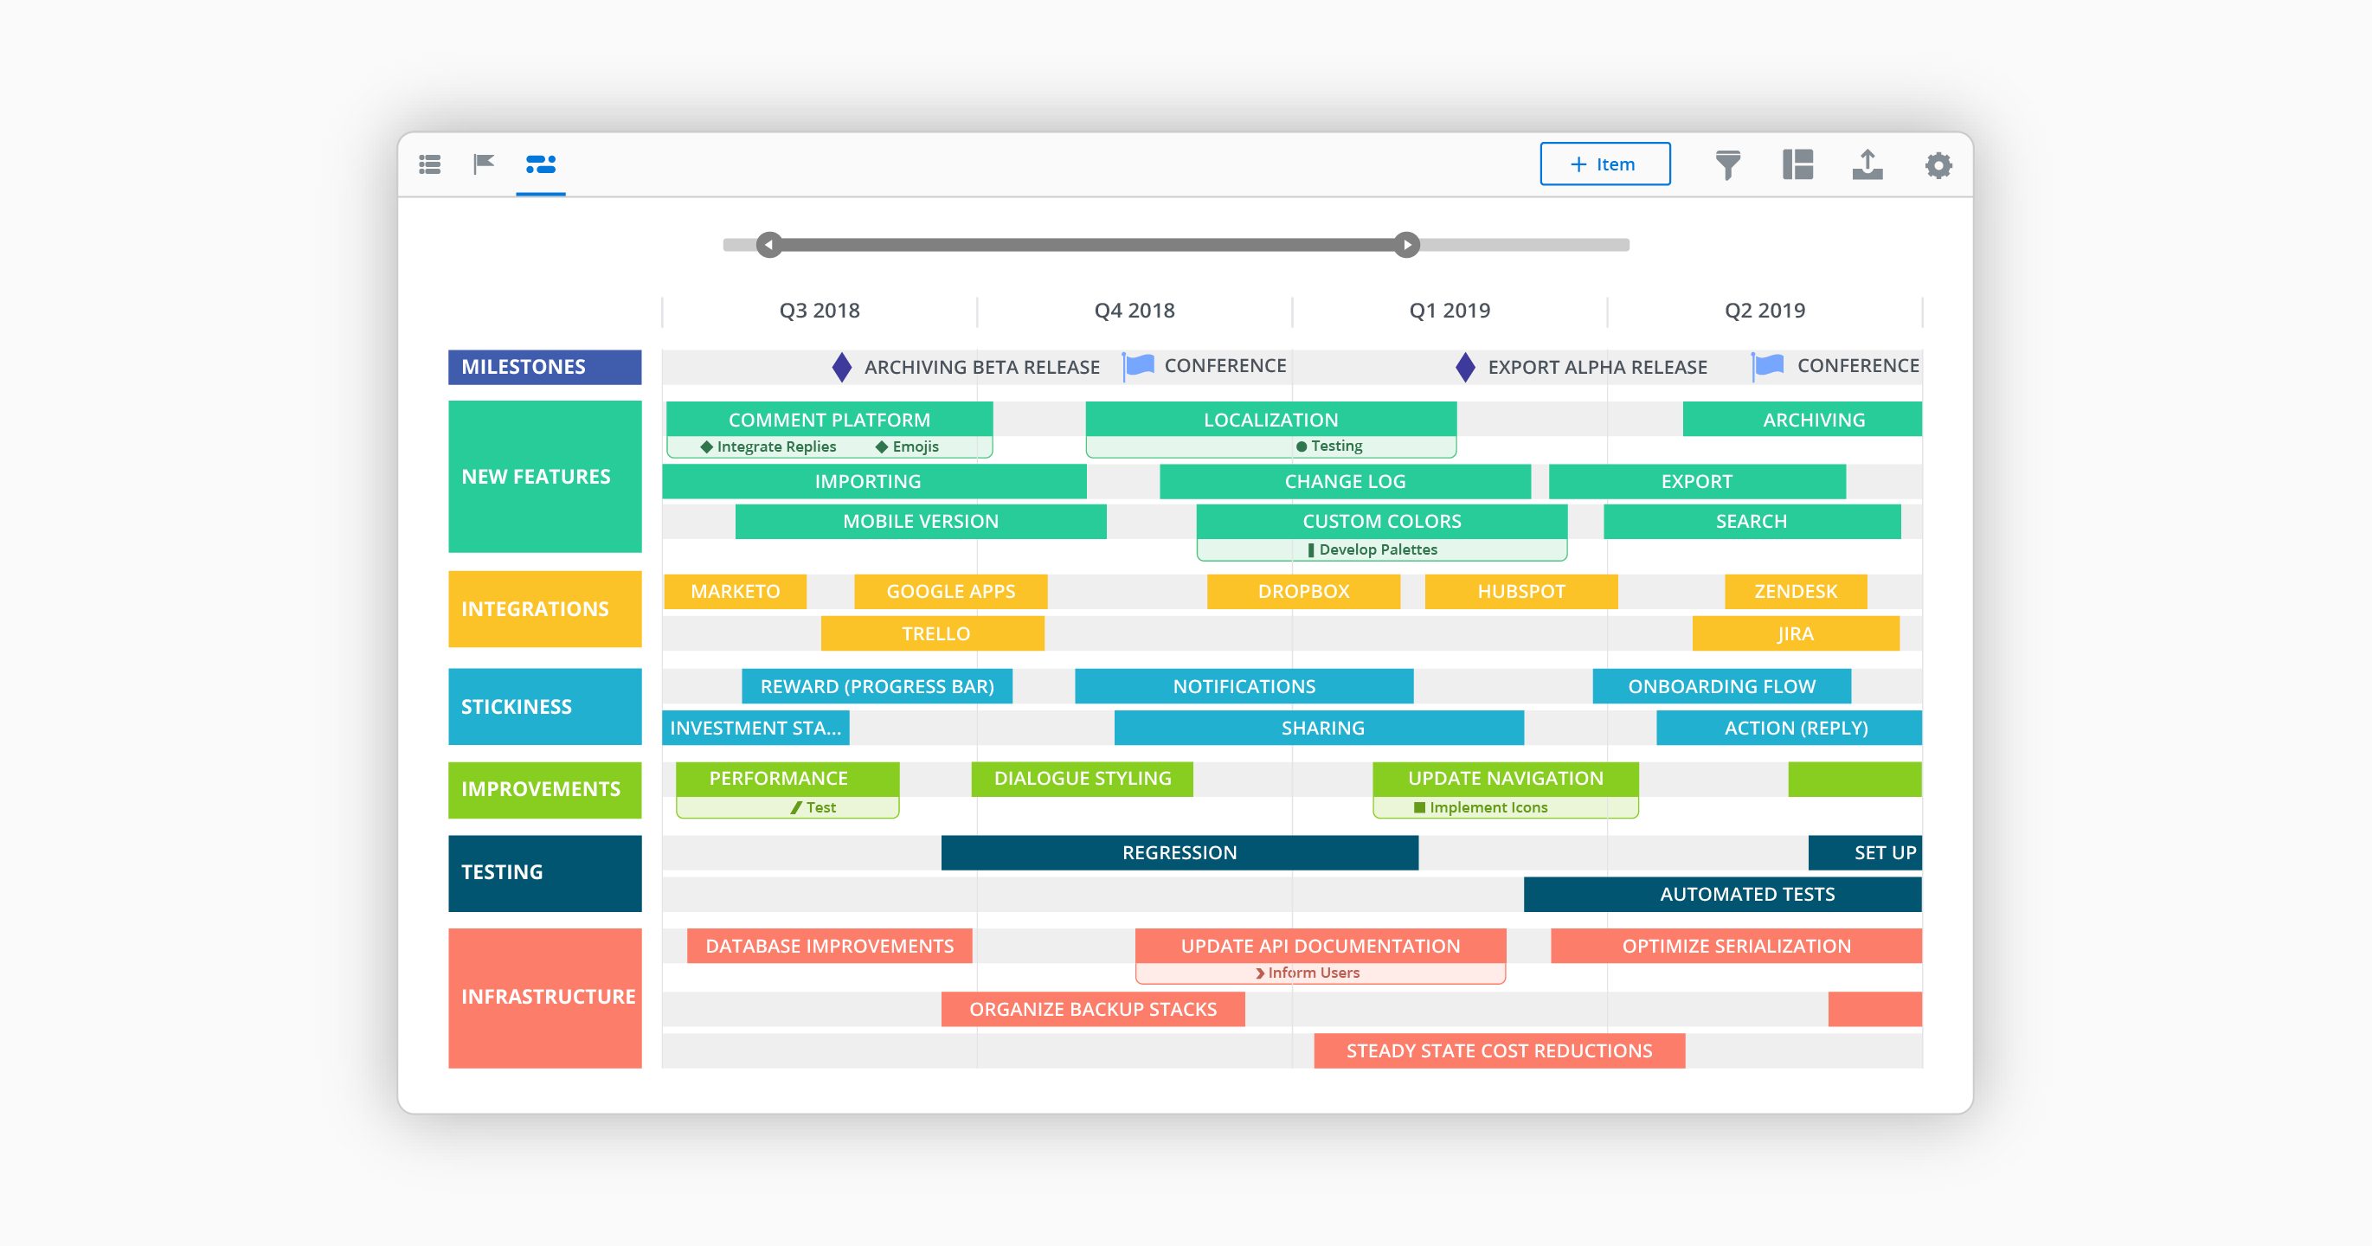
Task: Click the left handle of date range slider
Action: [768, 245]
